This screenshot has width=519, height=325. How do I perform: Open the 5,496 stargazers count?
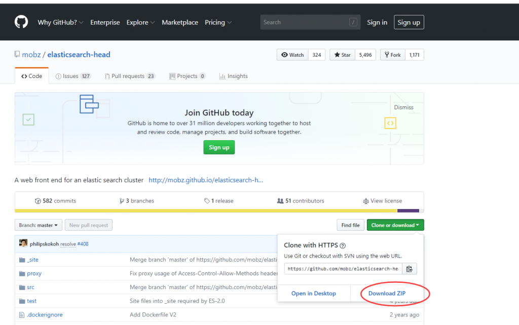[x=365, y=55]
